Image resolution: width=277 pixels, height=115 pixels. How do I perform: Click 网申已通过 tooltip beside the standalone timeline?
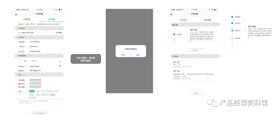tap(260, 31)
